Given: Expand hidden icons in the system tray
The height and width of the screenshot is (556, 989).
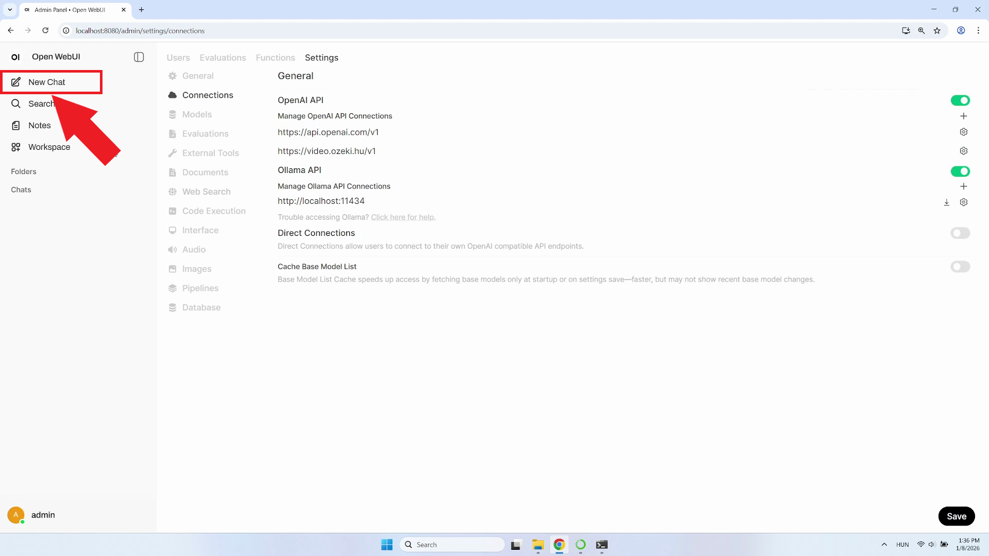Looking at the screenshot, I should coord(884,544).
